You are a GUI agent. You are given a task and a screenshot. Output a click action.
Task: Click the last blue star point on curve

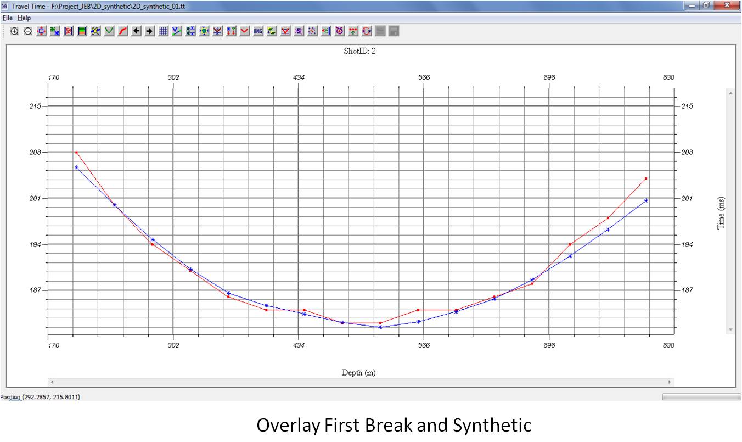646,200
